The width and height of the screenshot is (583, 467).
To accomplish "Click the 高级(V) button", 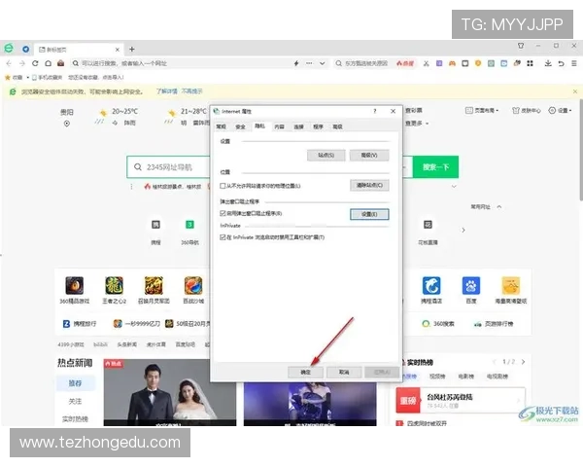I will (x=369, y=156).
